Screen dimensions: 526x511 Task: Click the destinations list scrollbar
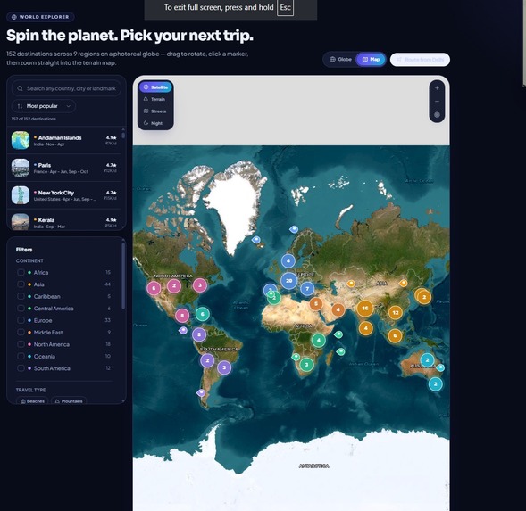point(123,135)
